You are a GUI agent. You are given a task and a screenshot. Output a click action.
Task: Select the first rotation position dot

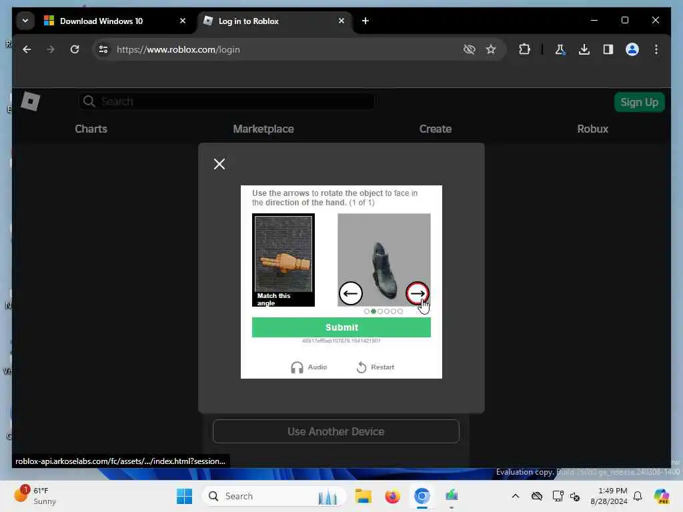367,311
